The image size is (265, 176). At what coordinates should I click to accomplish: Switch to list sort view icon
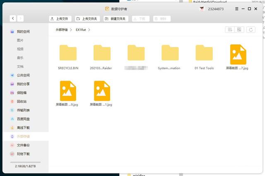230,30
